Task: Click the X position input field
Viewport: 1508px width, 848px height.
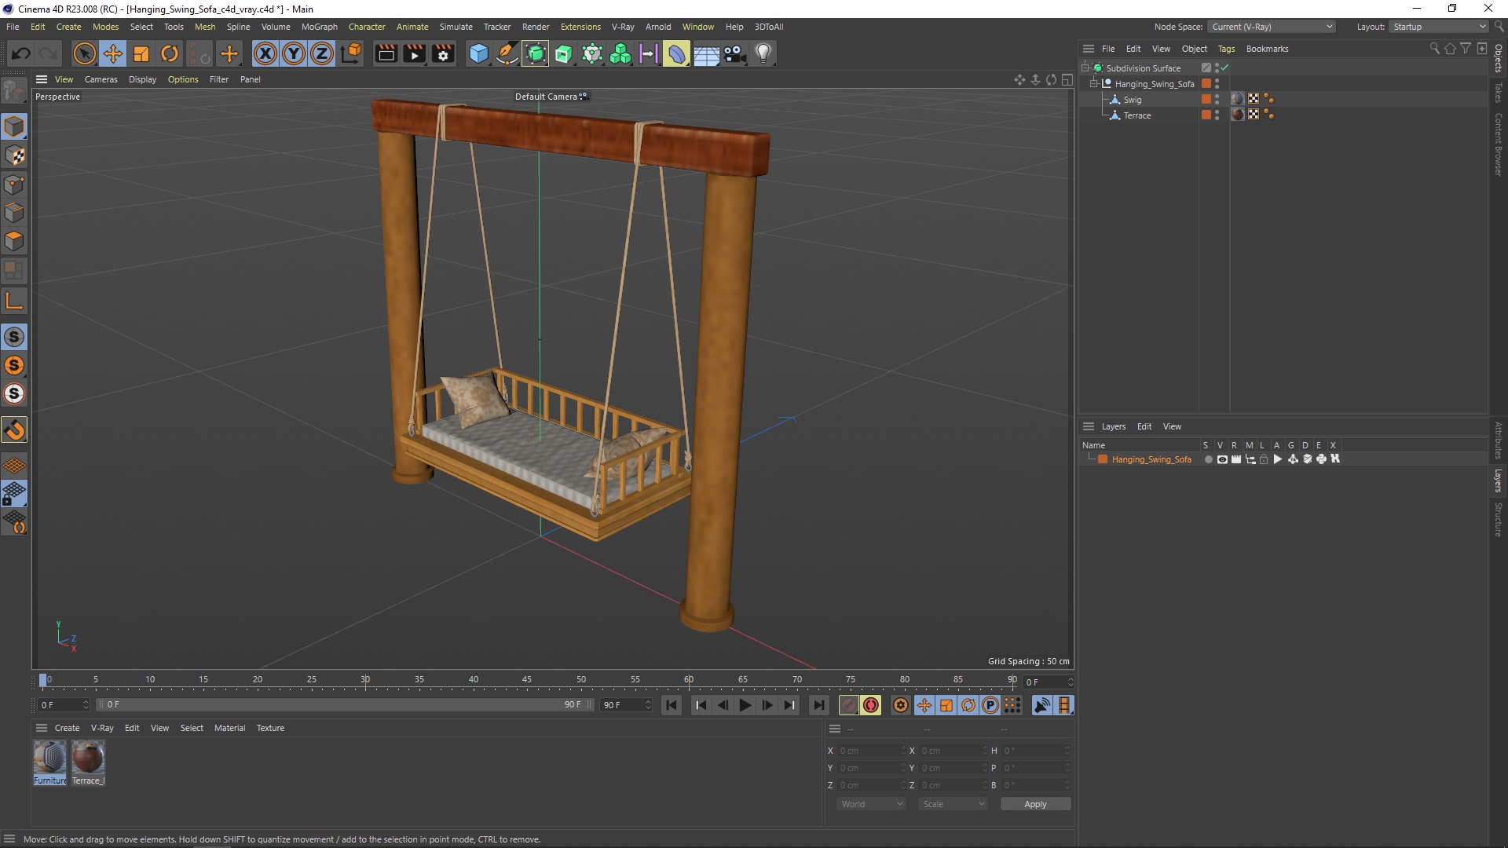Action: 870,751
